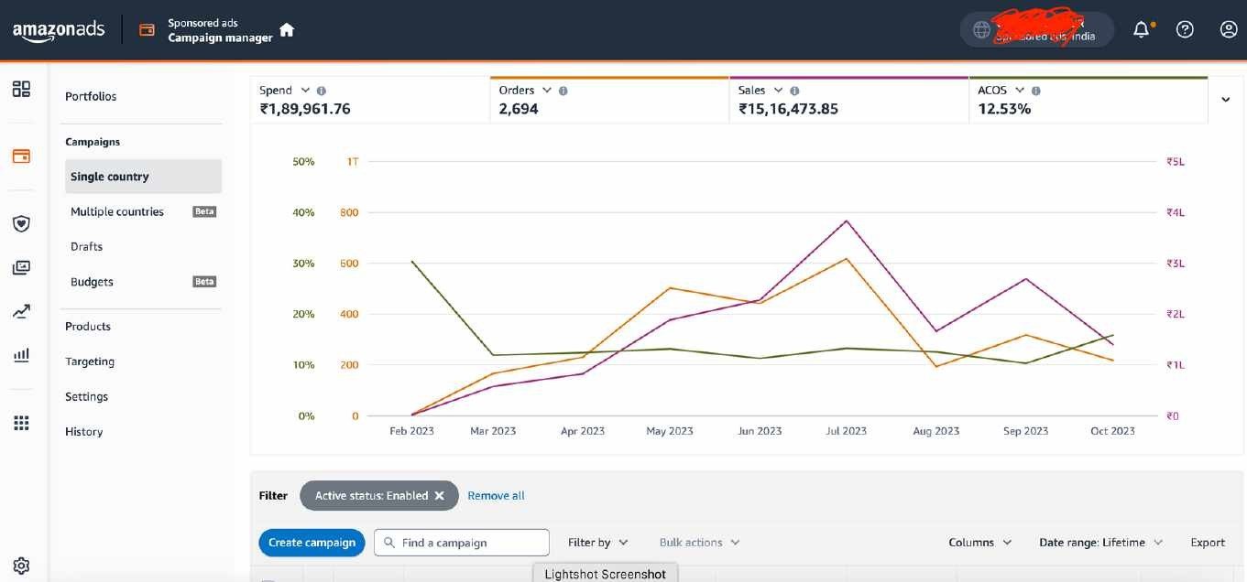Click the search magnifier in Find a campaign
Viewport: 1247px width, 582px height.
pyautogui.click(x=389, y=543)
